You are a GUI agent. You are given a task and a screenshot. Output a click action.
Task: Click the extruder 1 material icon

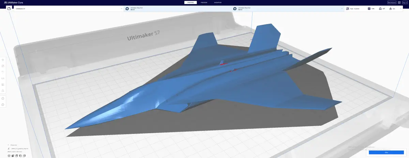(x=127, y=9)
